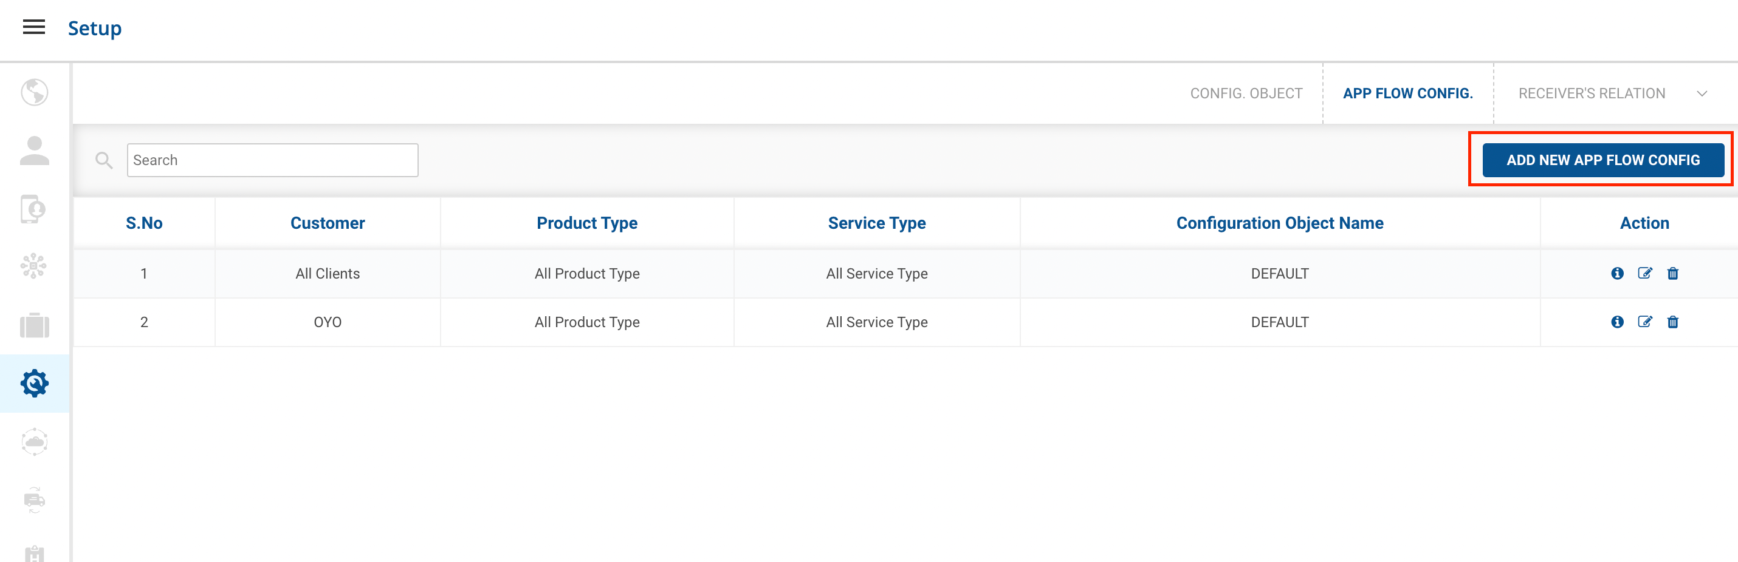The width and height of the screenshot is (1738, 562).
Task: Open the user profile sidebar icon
Action: tap(35, 151)
